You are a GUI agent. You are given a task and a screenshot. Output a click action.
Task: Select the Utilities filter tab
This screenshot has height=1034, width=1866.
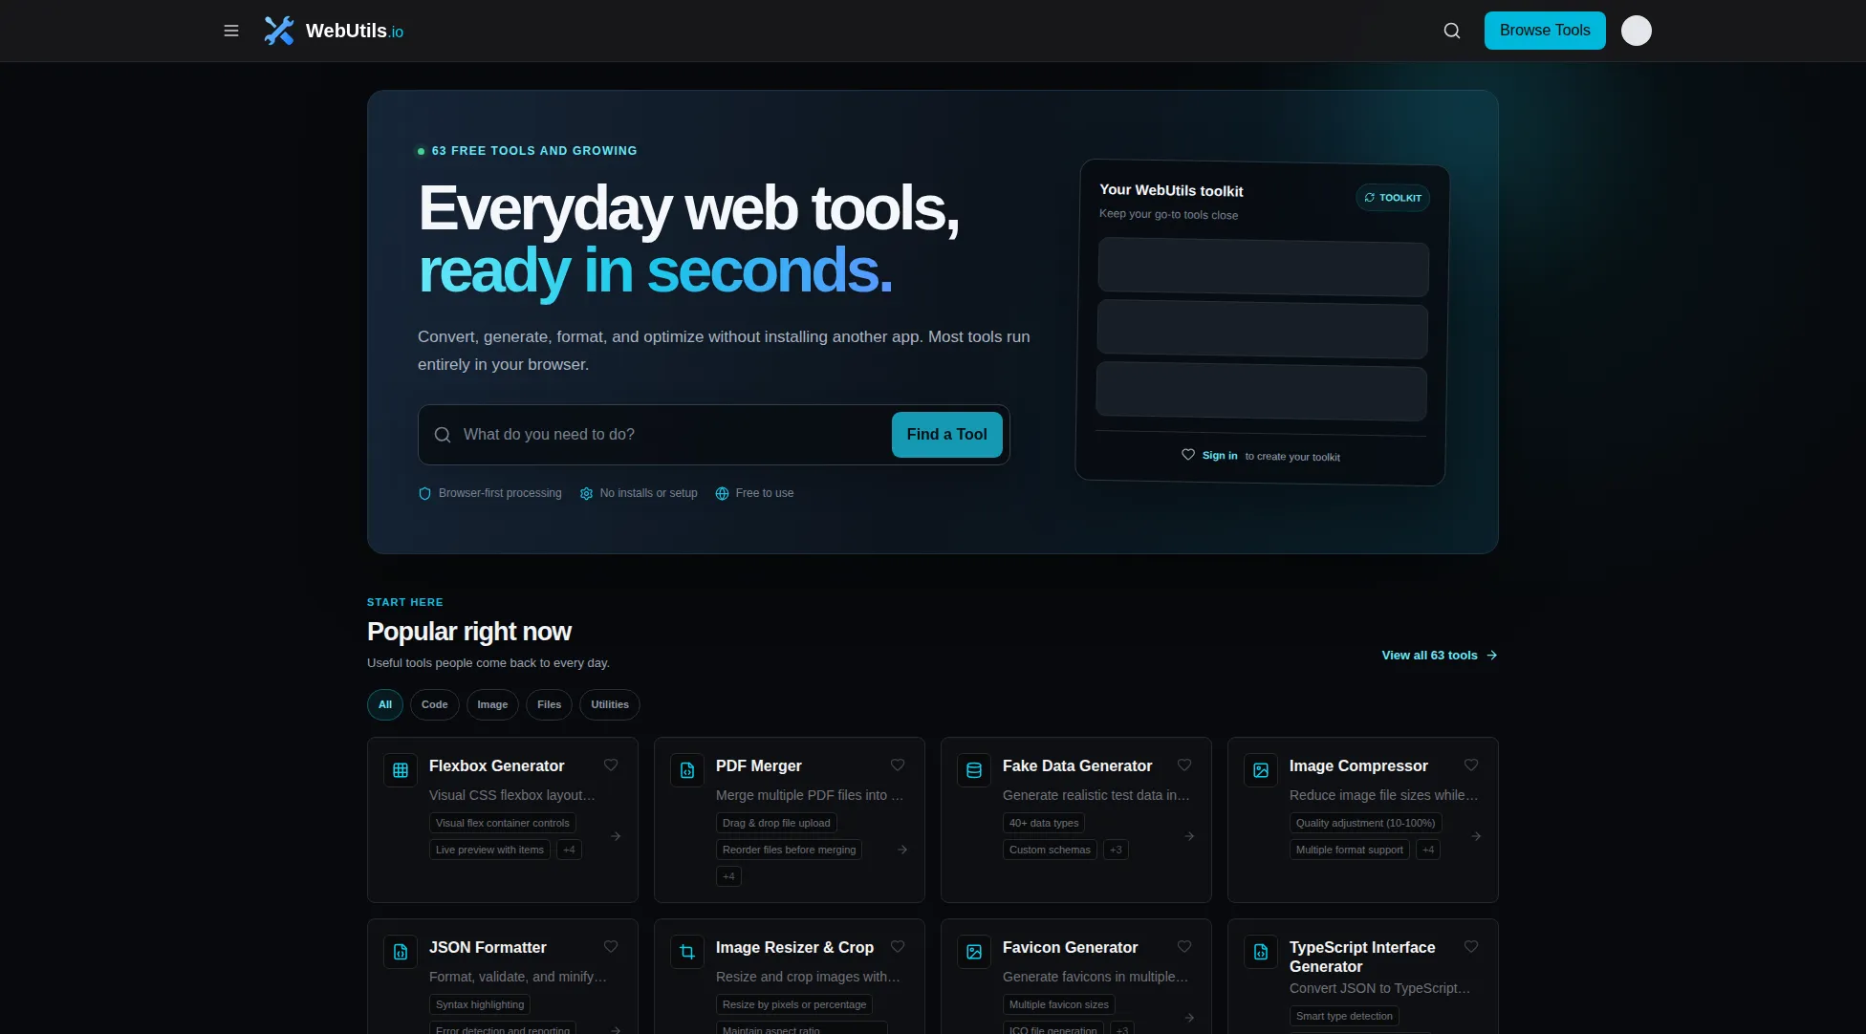[x=610, y=705]
